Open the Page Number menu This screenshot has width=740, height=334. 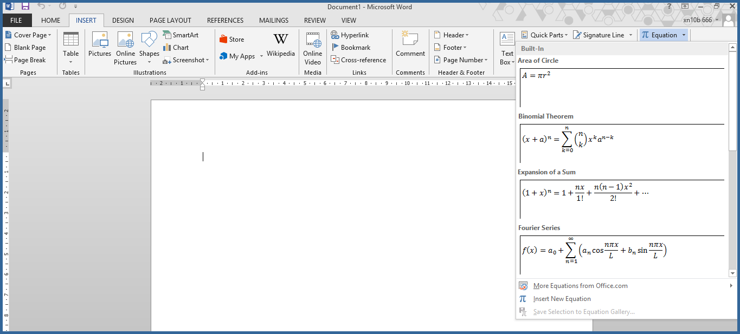[461, 60]
